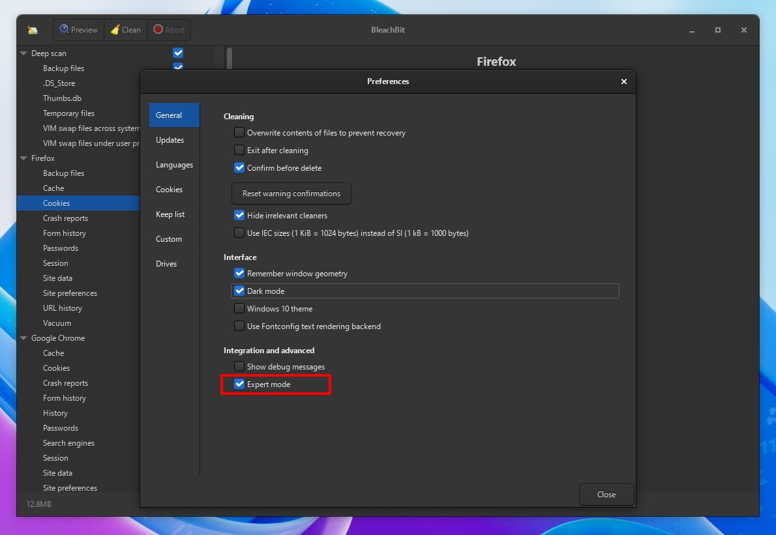776x535 pixels.
Task: Toggle Hide irrelevant cleaners checkbox
Action: [x=239, y=215]
